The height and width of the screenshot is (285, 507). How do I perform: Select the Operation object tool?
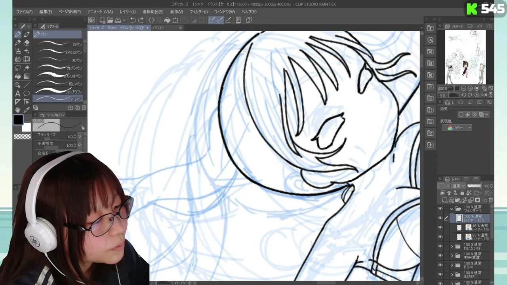(x=18, y=85)
